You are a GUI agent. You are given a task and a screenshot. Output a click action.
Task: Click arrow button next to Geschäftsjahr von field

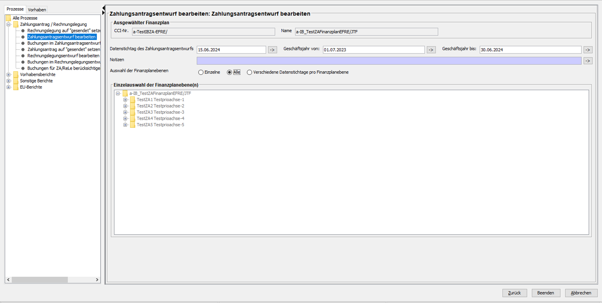tap(431, 50)
